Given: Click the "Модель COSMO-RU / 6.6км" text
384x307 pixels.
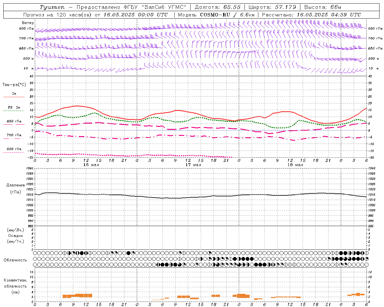Looking at the screenshot, I should (x=216, y=15).
